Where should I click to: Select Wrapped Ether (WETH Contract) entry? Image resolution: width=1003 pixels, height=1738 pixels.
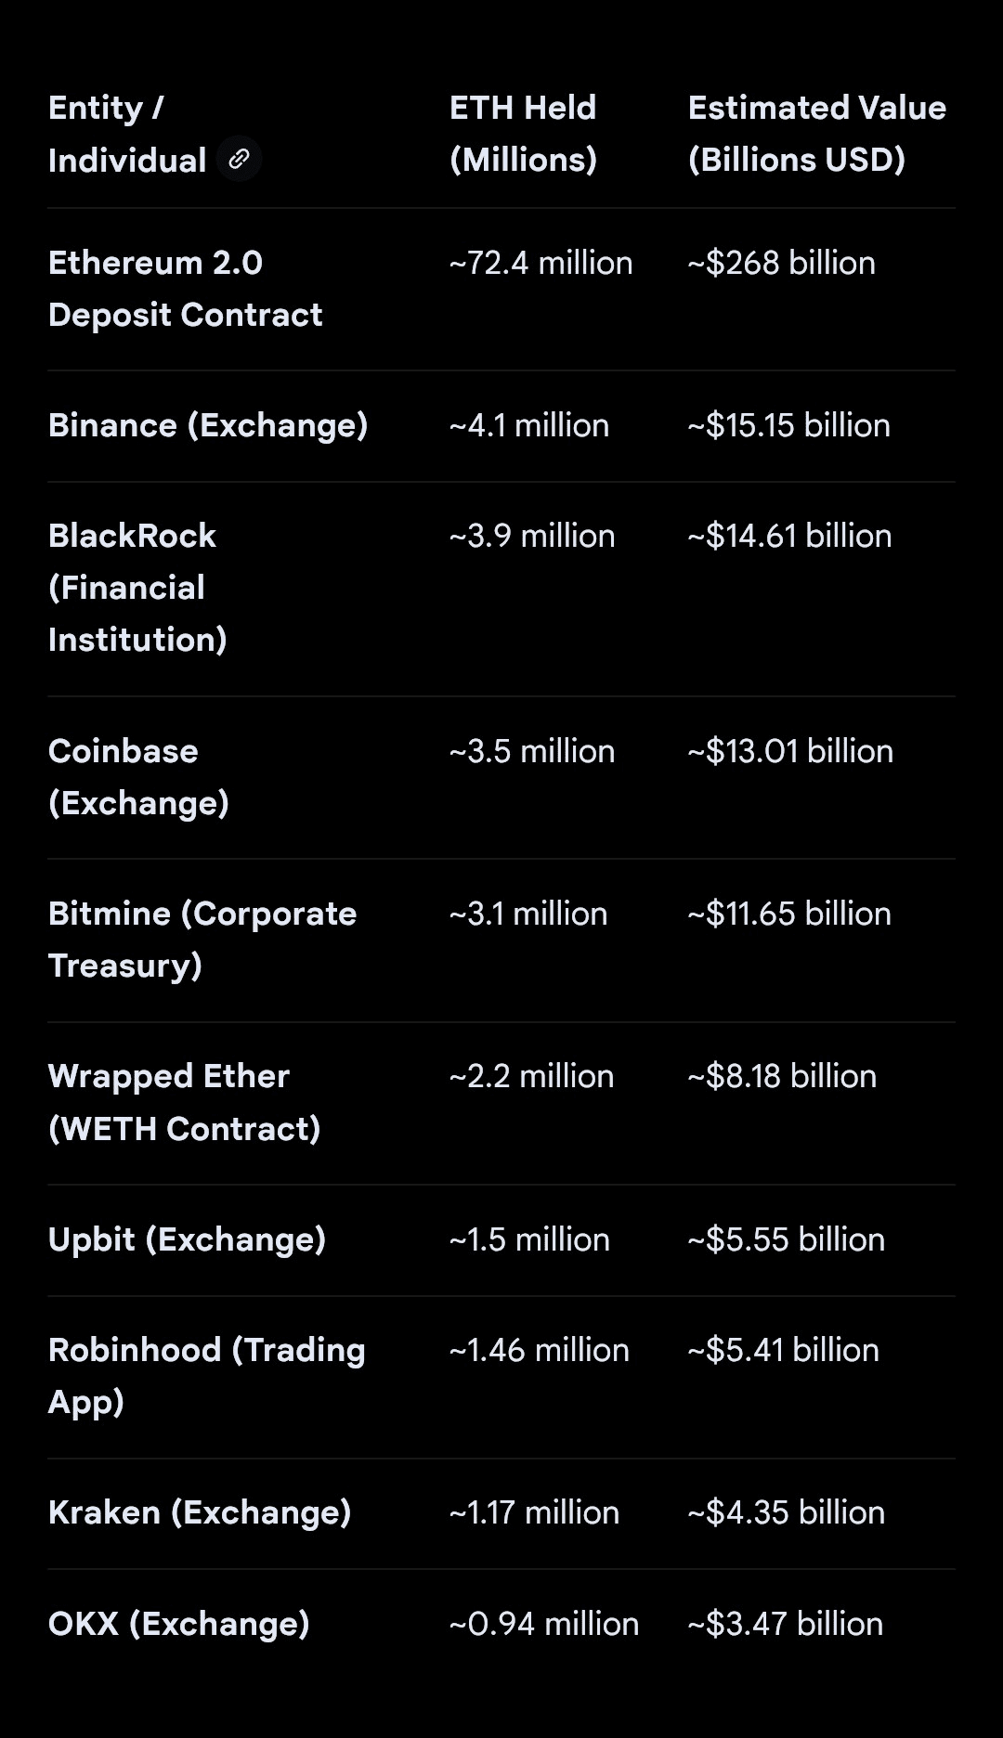tap(184, 1102)
